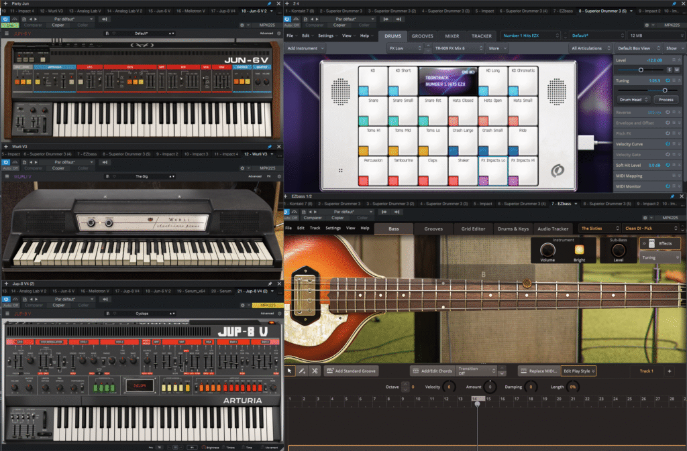Click the Level property menu icon

pyautogui.click(x=674, y=60)
